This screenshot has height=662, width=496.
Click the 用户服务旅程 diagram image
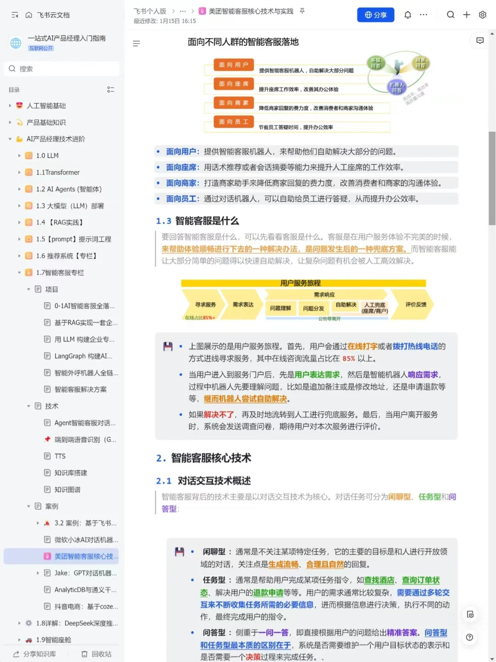pyautogui.click(x=306, y=300)
